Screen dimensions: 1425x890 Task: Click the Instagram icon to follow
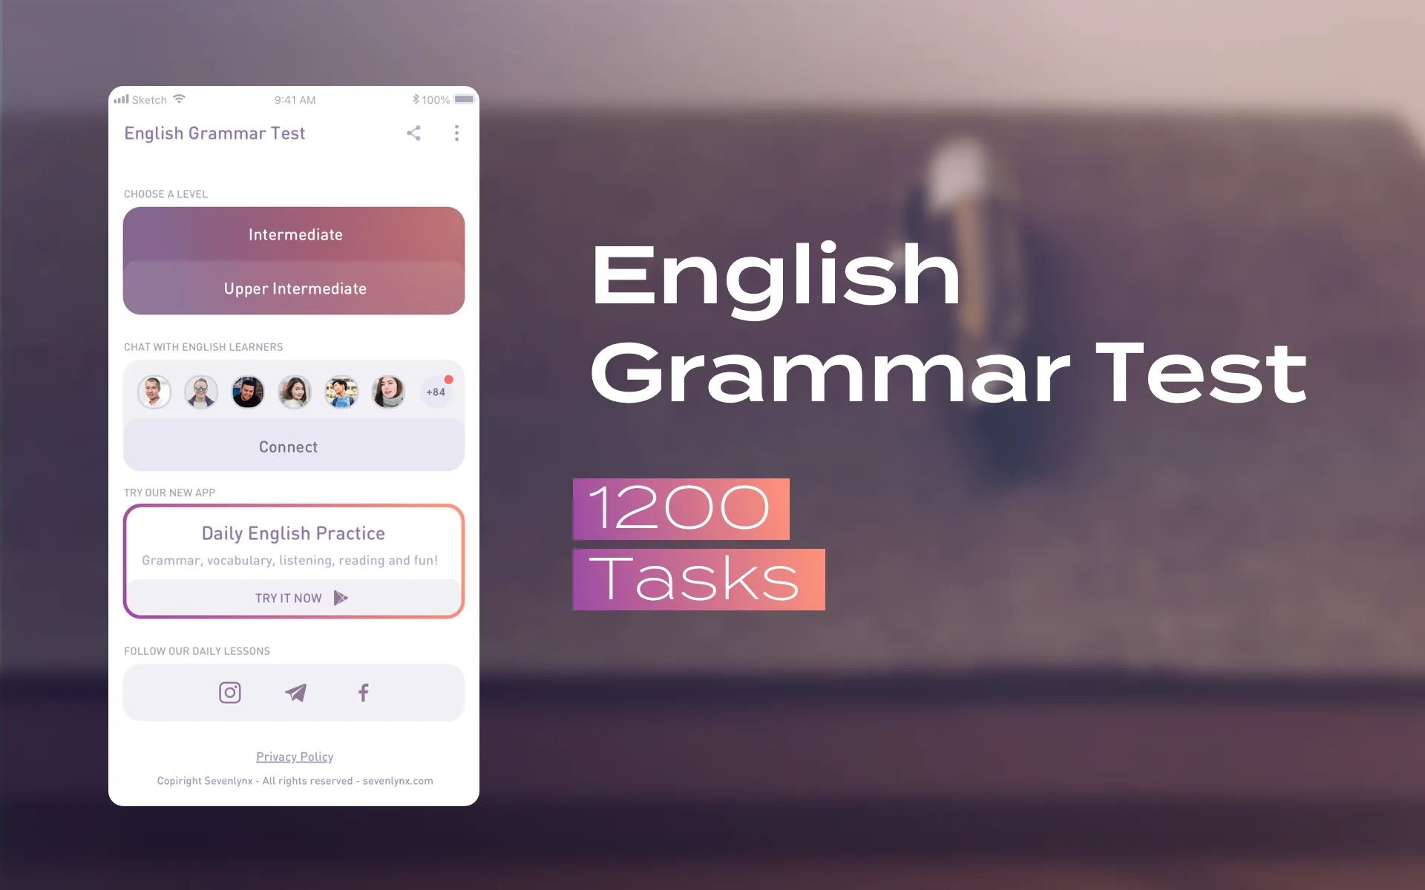pos(231,692)
